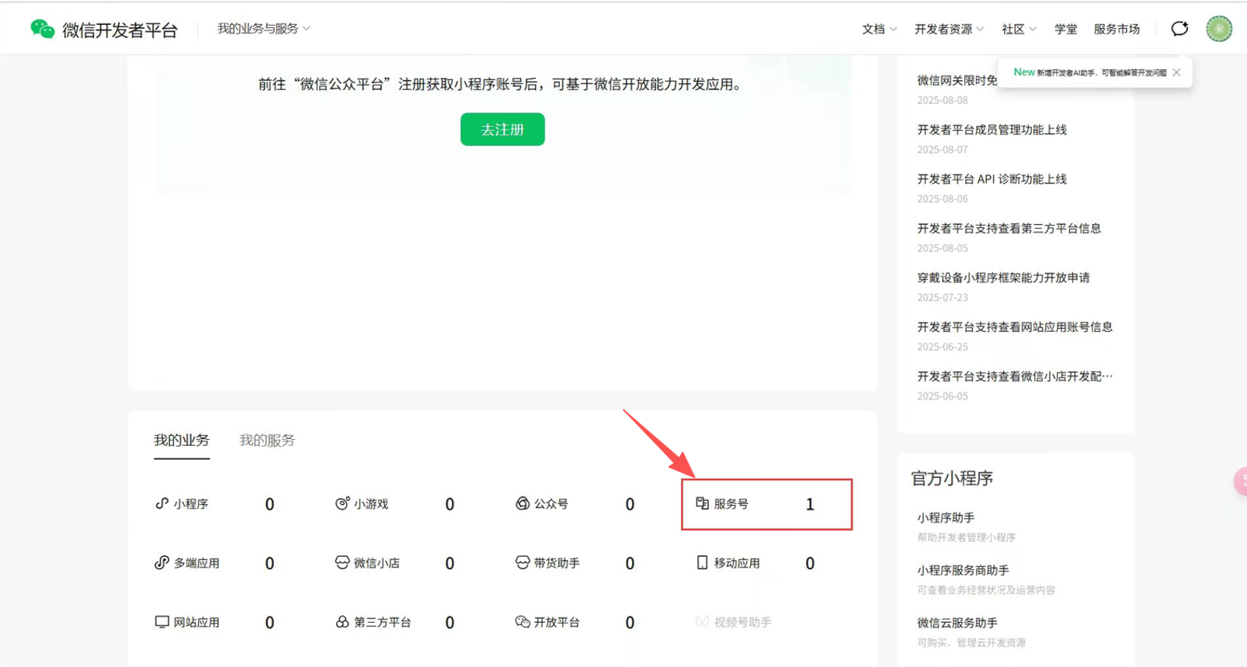Click the 多端应用 icon
Screen dimensions: 1247x667
coord(162,562)
